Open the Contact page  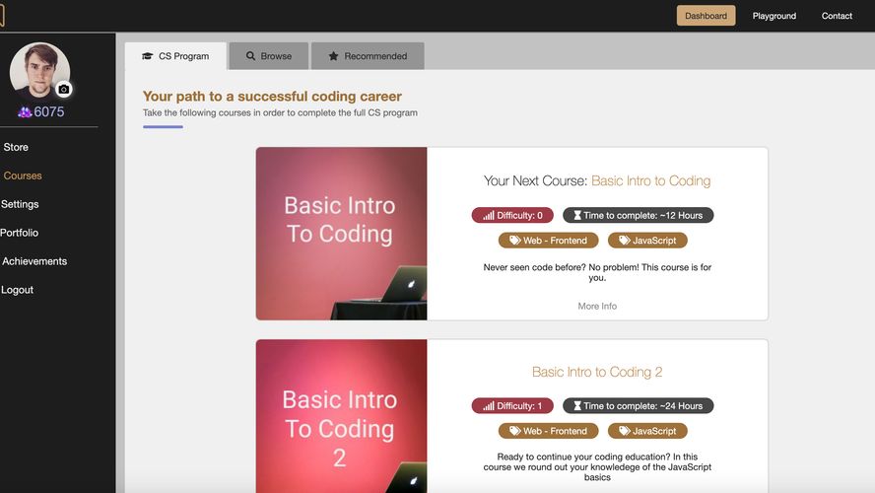[x=837, y=16]
